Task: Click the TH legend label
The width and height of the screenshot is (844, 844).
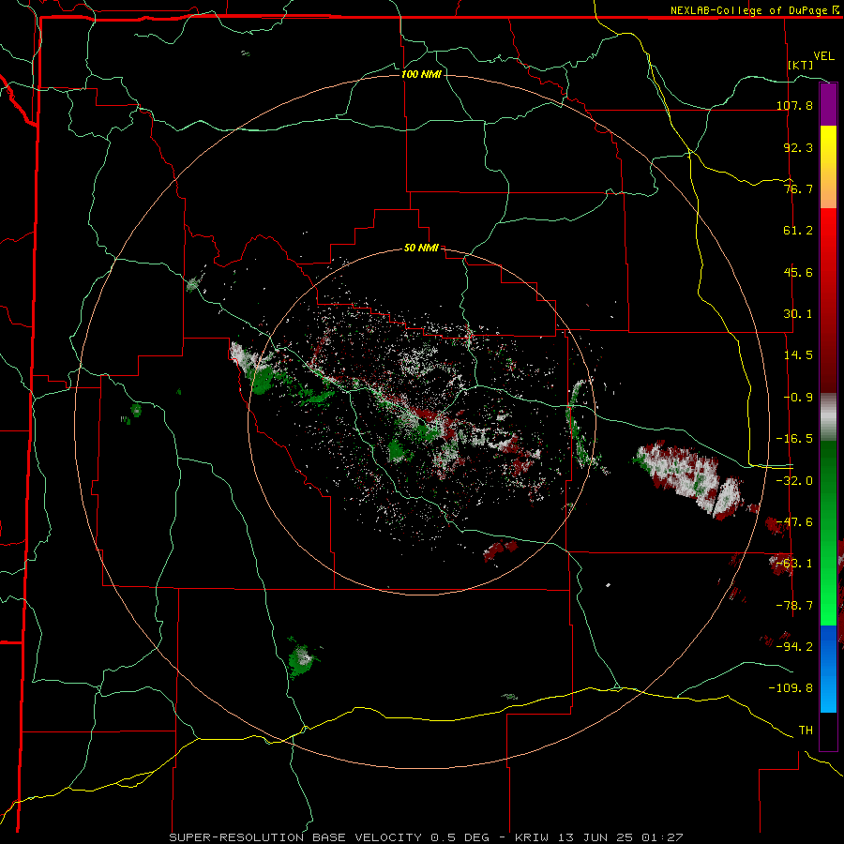Action: 806,731
